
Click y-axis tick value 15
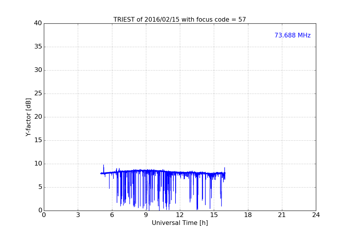(x=38, y=140)
